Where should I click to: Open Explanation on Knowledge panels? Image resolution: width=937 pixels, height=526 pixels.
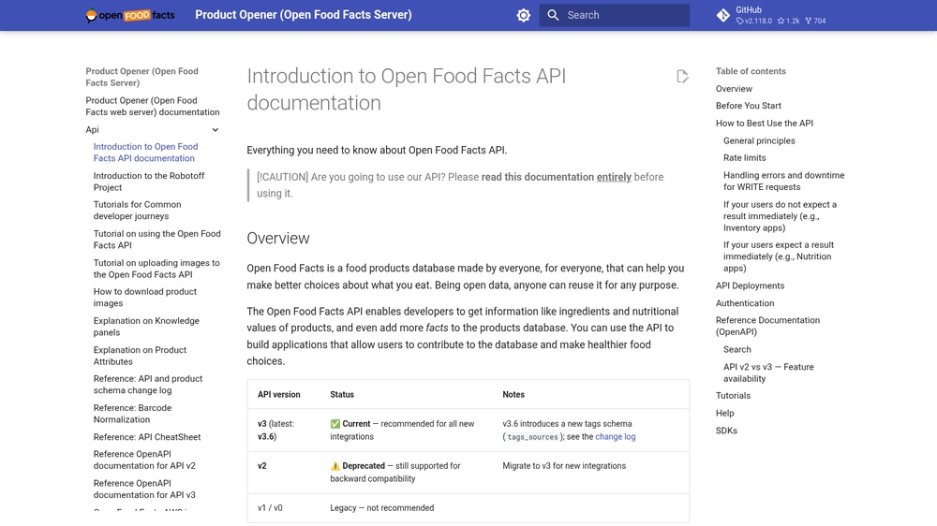tap(146, 327)
